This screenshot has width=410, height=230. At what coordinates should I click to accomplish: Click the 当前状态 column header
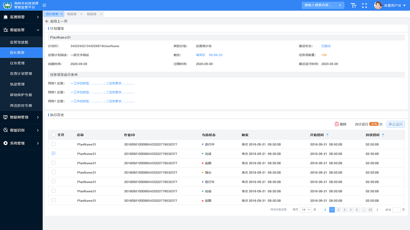coord(209,135)
